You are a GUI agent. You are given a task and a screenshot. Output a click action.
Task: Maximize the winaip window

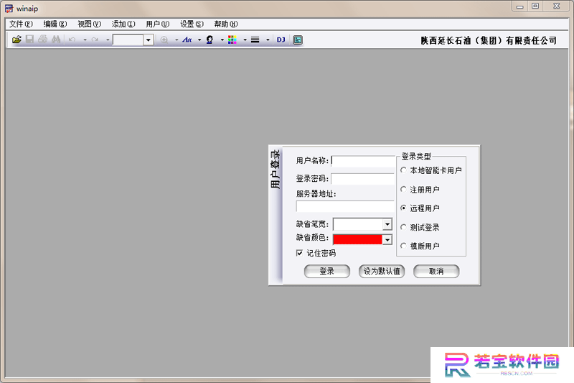535,6
